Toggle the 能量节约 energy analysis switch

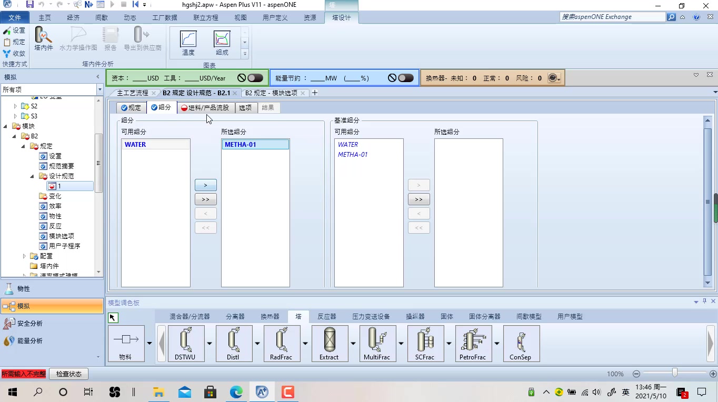[405, 78]
